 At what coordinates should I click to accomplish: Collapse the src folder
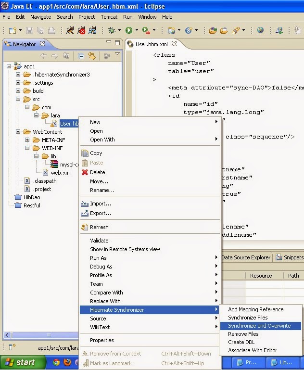pyautogui.click(x=18, y=99)
